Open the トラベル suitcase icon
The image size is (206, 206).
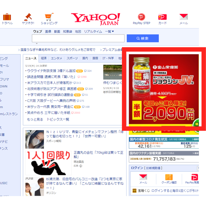click(7, 17)
